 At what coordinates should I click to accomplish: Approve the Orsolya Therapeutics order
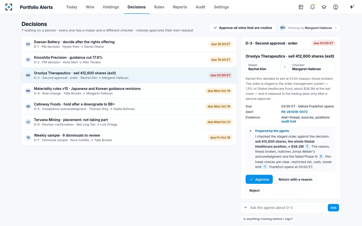tap(259, 179)
